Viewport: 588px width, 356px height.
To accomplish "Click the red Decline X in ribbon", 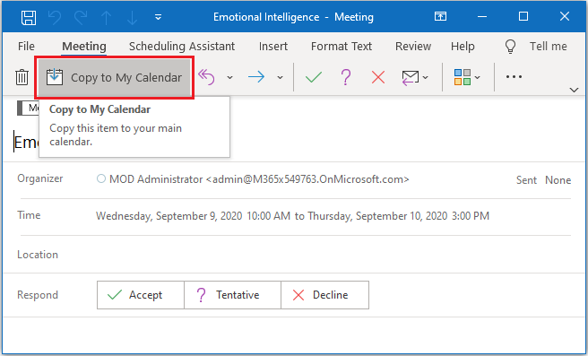I will [x=378, y=77].
